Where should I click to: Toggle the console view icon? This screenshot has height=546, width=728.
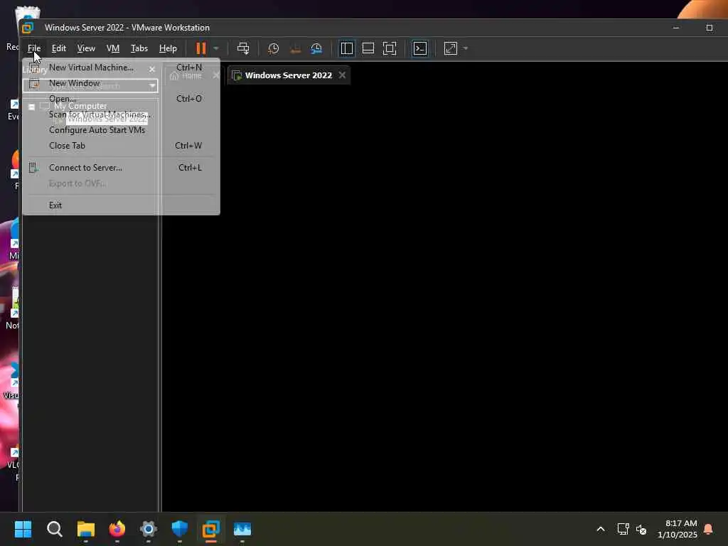420,48
